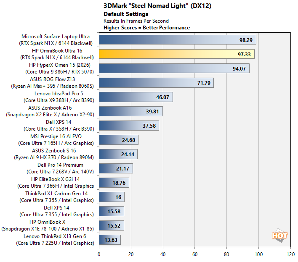Screen dimensions: 298x262
Task: Select the 24.14 score value
Action: [128, 155]
